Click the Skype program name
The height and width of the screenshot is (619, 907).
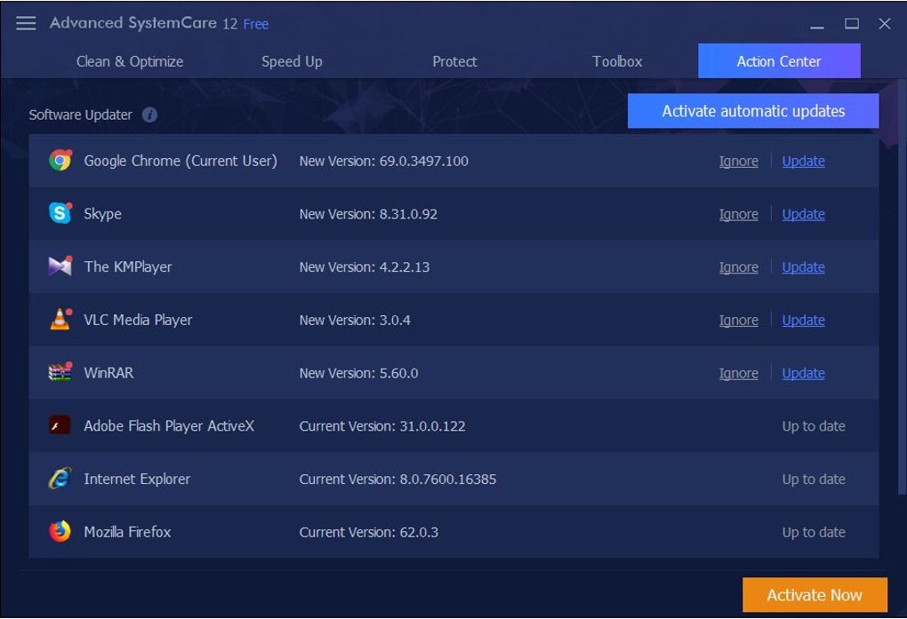(102, 214)
